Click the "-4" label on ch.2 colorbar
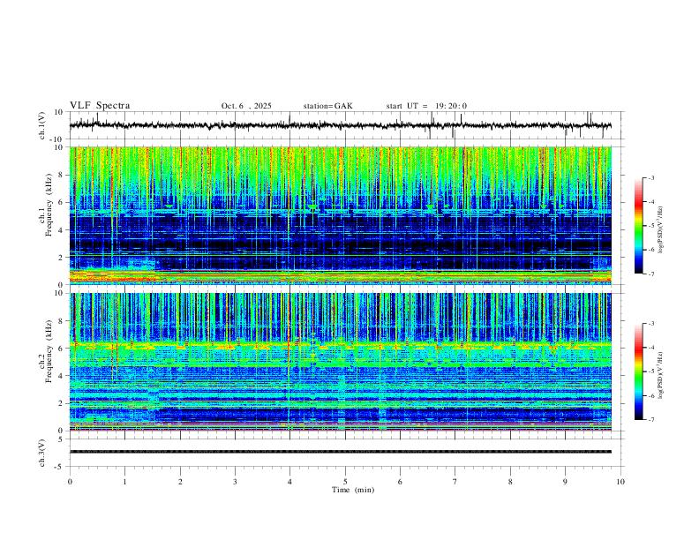The height and width of the screenshot is (540, 699). click(650, 348)
